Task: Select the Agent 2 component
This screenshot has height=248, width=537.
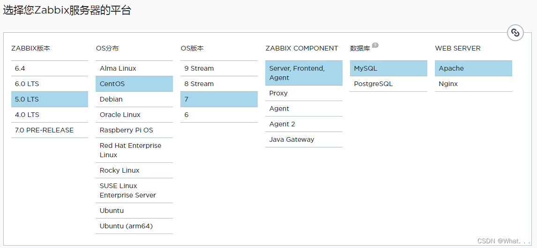Action: pyautogui.click(x=304, y=124)
